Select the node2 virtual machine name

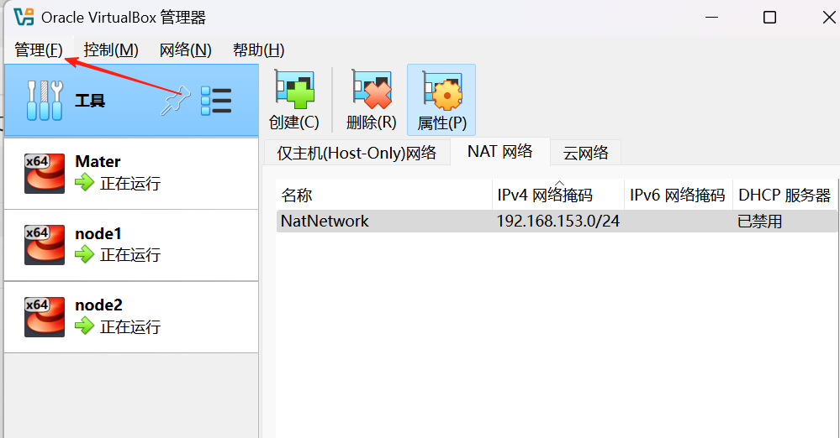(98, 305)
